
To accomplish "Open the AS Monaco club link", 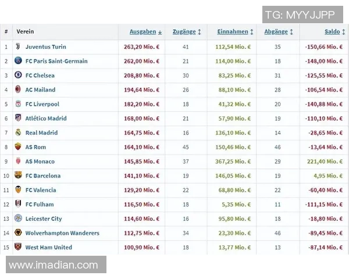I will [x=40, y=161].
